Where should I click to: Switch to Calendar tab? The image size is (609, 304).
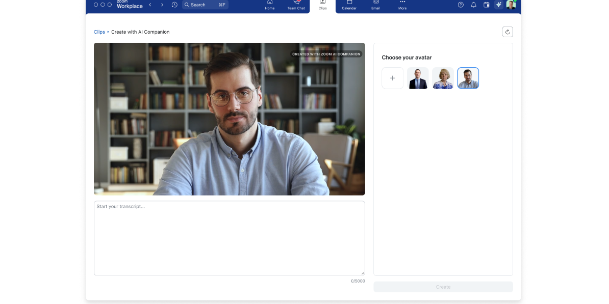[349, 5]
